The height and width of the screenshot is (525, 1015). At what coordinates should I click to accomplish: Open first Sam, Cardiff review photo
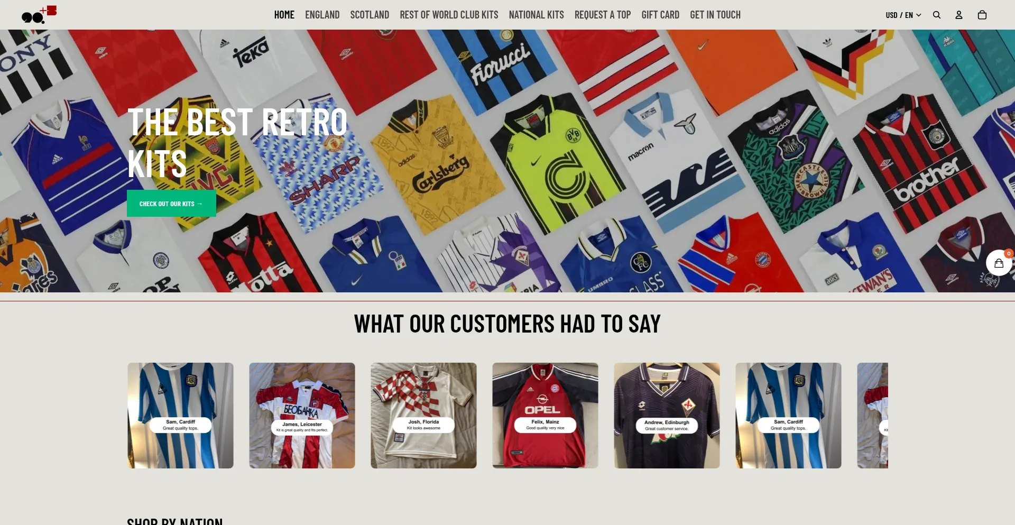(180, 416)
